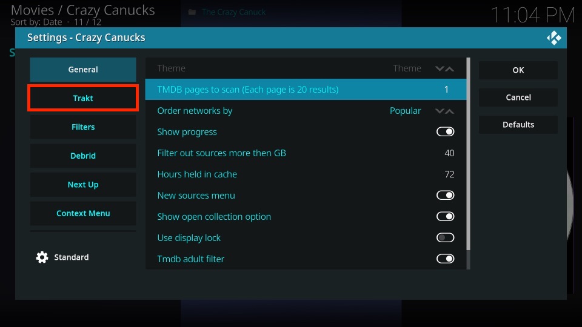Click the settings list vertical scrollbar
582x327 pixels.
click(468, 153)
